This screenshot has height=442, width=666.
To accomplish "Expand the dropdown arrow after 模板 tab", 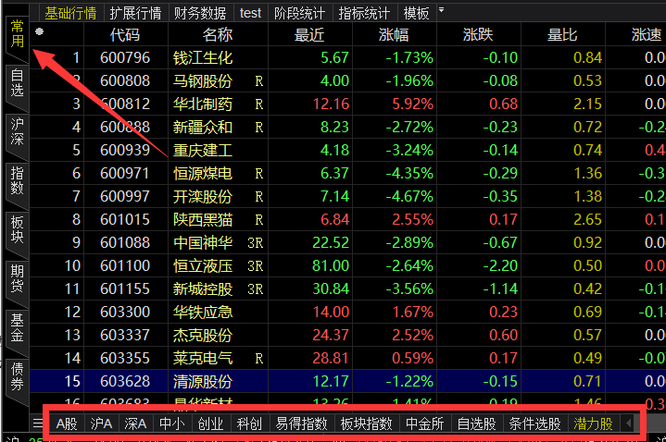I will (x=441, y=9).
